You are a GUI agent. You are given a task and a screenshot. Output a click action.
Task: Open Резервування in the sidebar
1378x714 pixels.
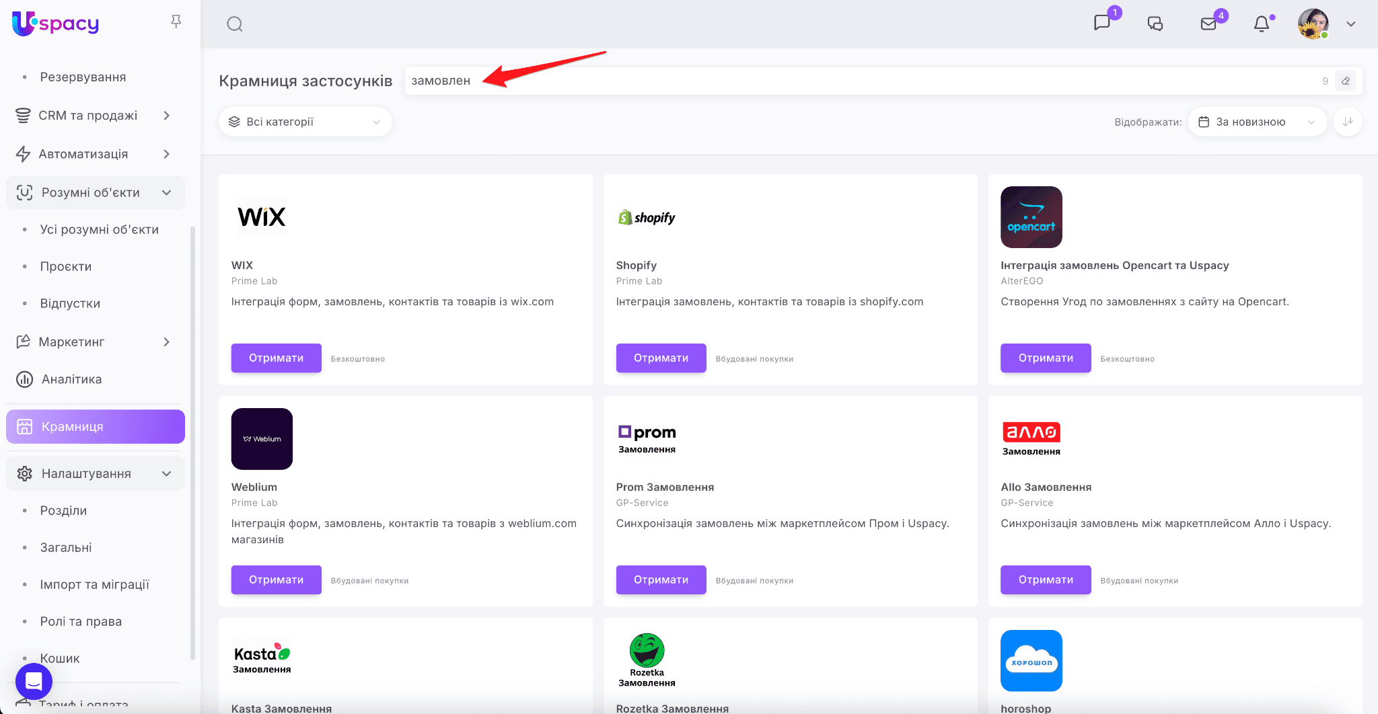click(83, 77)
